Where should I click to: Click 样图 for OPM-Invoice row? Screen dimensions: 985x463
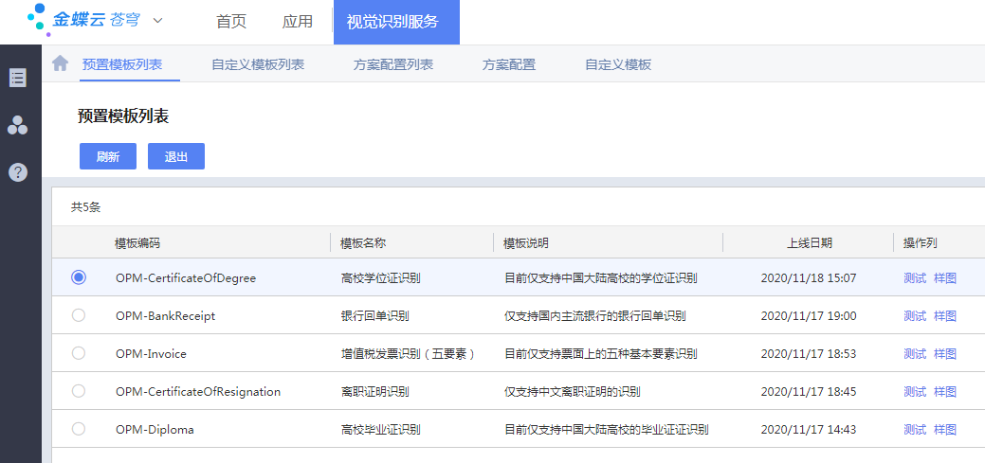(x=945, y=354)
